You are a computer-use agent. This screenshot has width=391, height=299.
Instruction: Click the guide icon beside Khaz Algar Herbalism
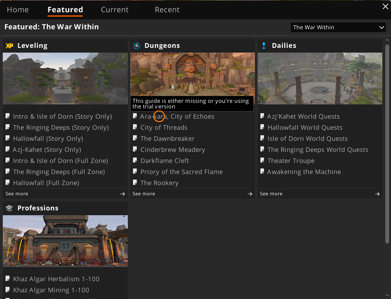pyautogui.click(x=8, y=278)
